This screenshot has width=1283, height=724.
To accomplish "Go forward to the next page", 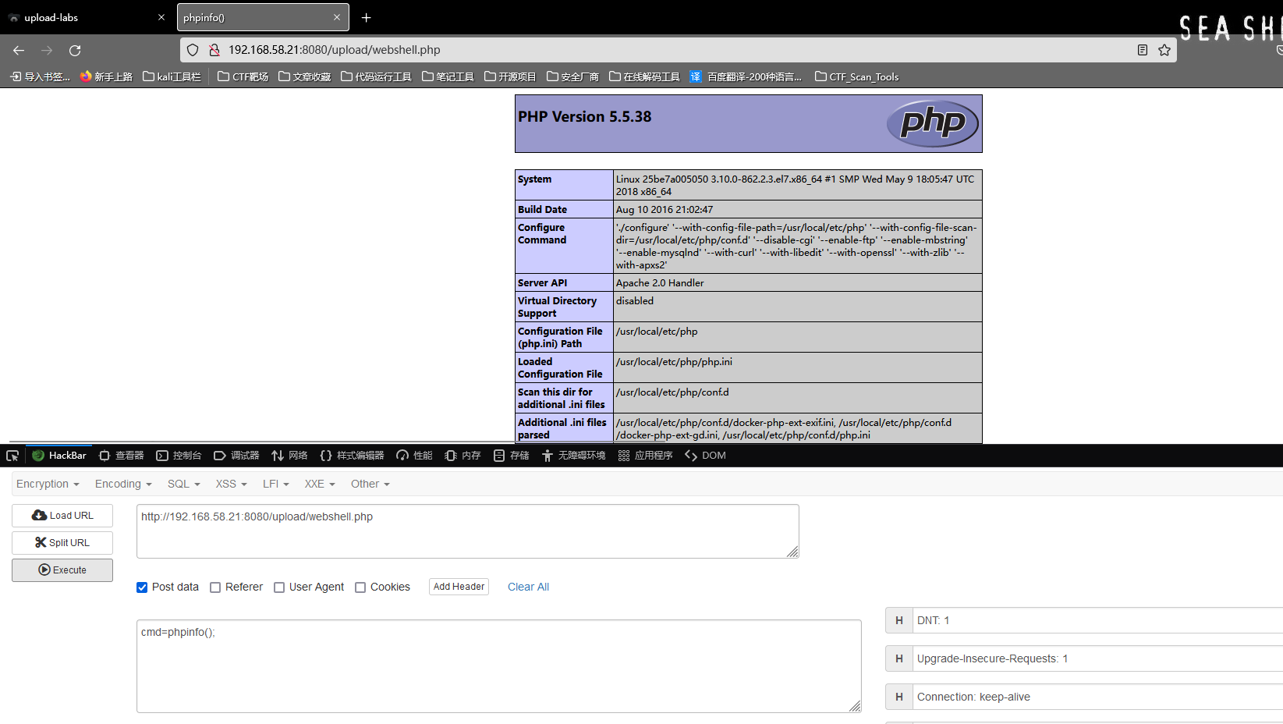I will 47,50.
